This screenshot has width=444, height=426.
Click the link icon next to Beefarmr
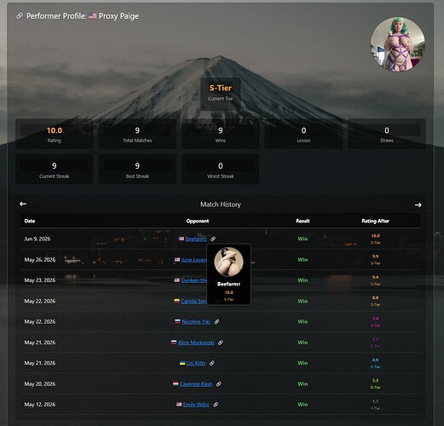click(x=213, y=239)
